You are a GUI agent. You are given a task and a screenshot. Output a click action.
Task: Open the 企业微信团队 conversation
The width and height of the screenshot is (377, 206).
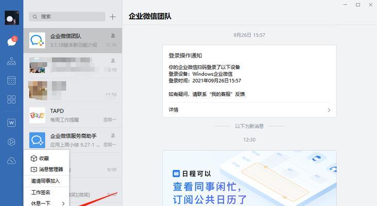[73, 40]
